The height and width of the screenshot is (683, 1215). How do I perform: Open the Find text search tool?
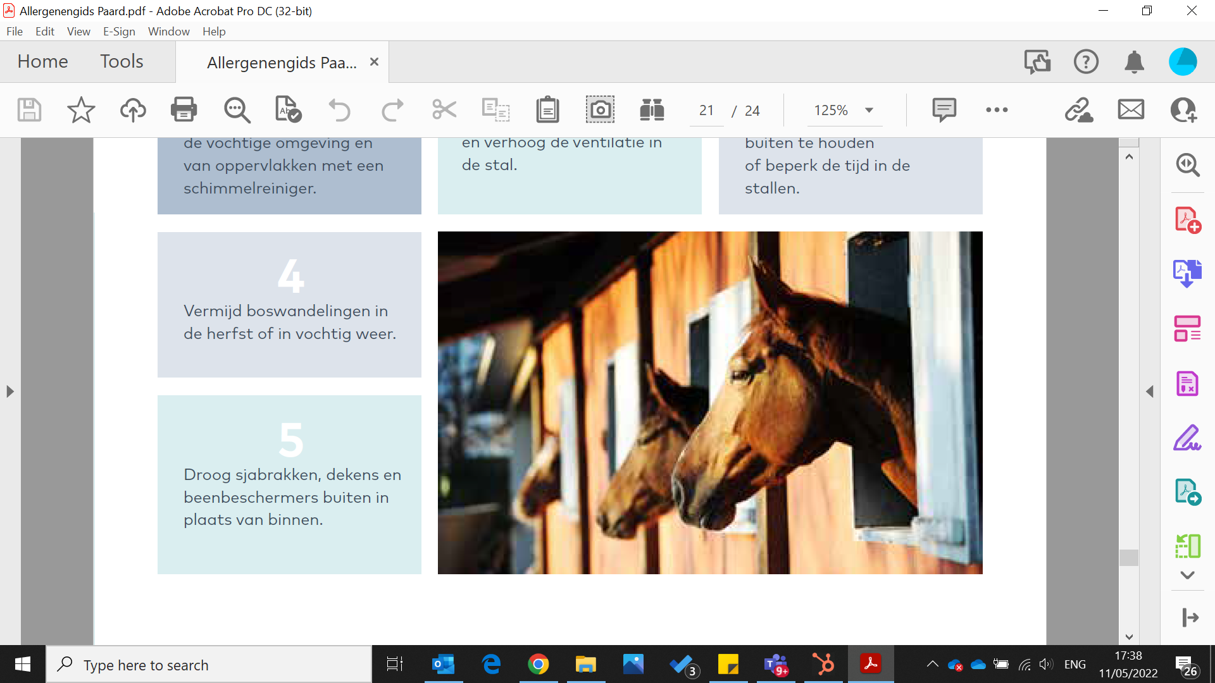point(237,110)
